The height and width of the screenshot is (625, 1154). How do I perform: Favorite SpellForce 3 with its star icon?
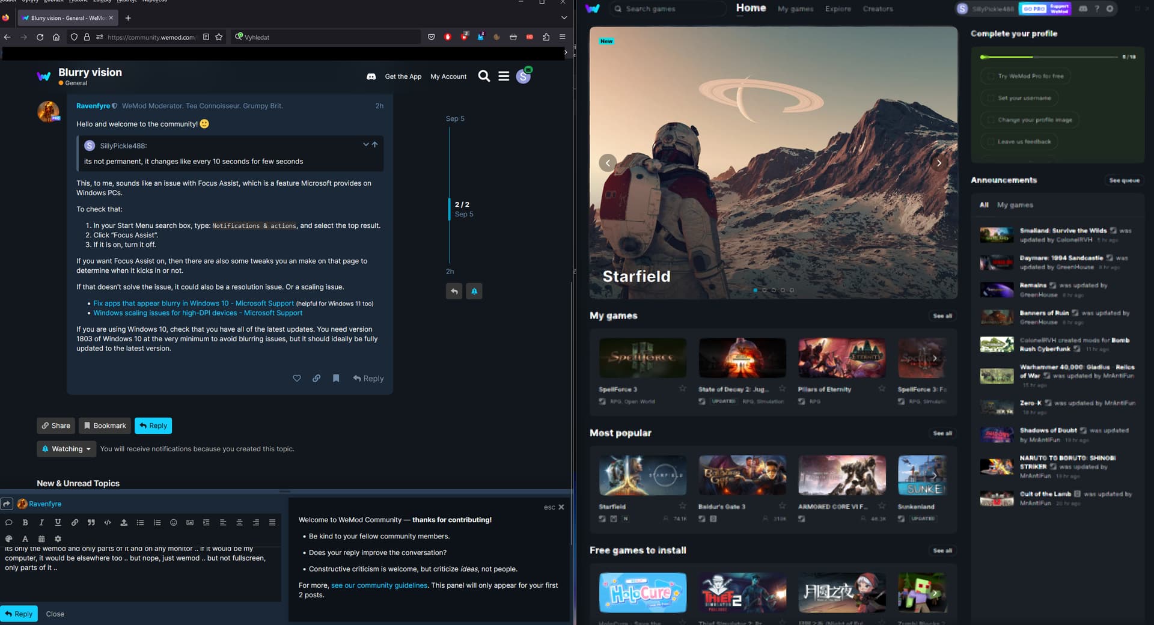(682, 388)
